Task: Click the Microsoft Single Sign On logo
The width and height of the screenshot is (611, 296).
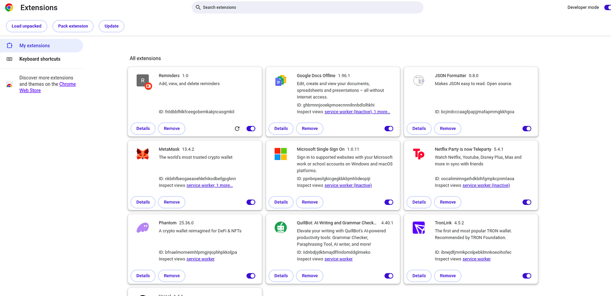Action: point(281,154)
